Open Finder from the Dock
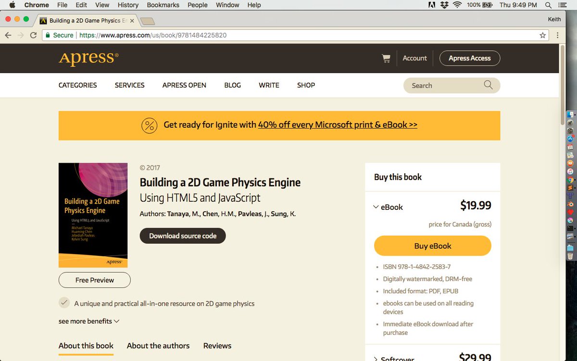The height and width of the screenshot is (361, 577). click(570, 115)
